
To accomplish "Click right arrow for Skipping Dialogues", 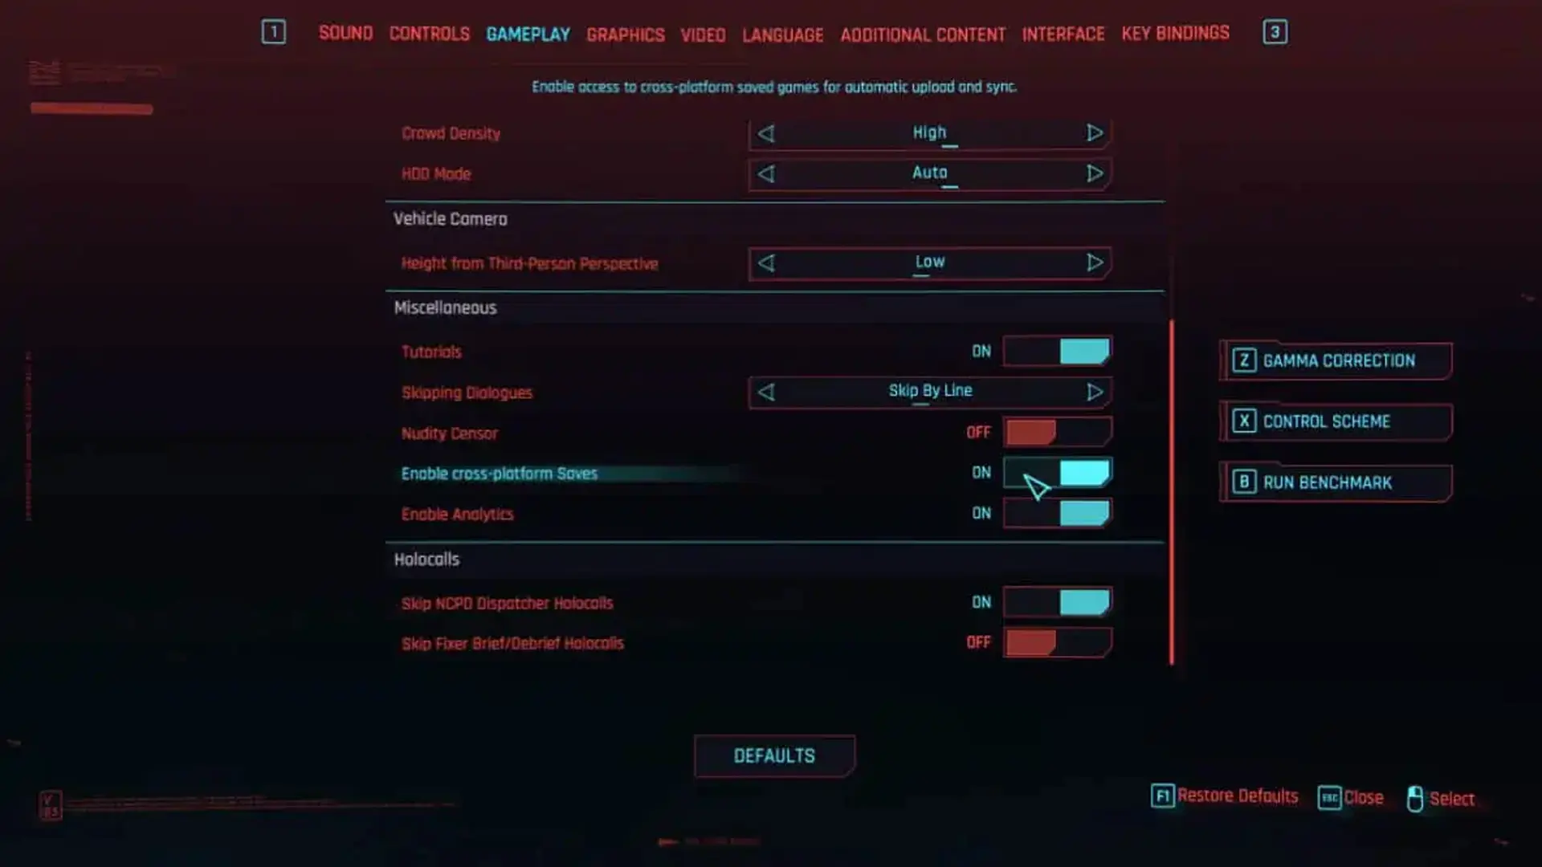I will (x=1094, y=392).
